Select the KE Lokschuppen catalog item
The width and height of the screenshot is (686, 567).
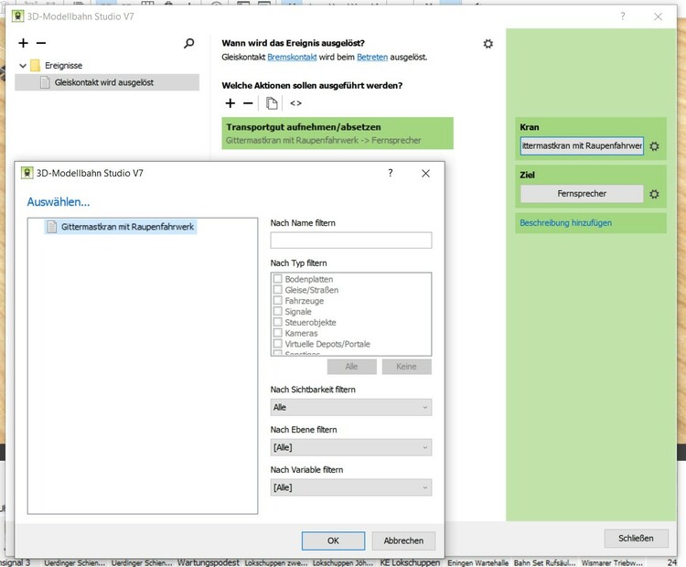tap(410, 562)
